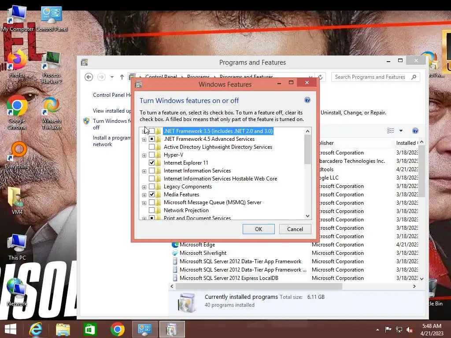Viewport: 451px width, 338px height.
Task: Open the view options dropdown arrow
Action: pos(401,131)
